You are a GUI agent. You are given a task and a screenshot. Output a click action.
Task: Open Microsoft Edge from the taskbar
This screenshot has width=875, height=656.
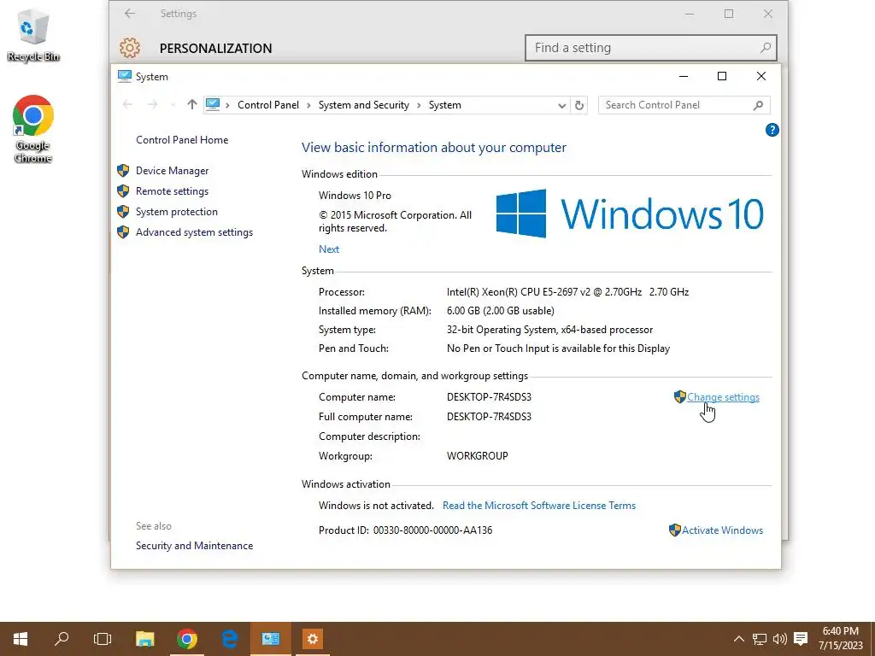tap(229, 639)
